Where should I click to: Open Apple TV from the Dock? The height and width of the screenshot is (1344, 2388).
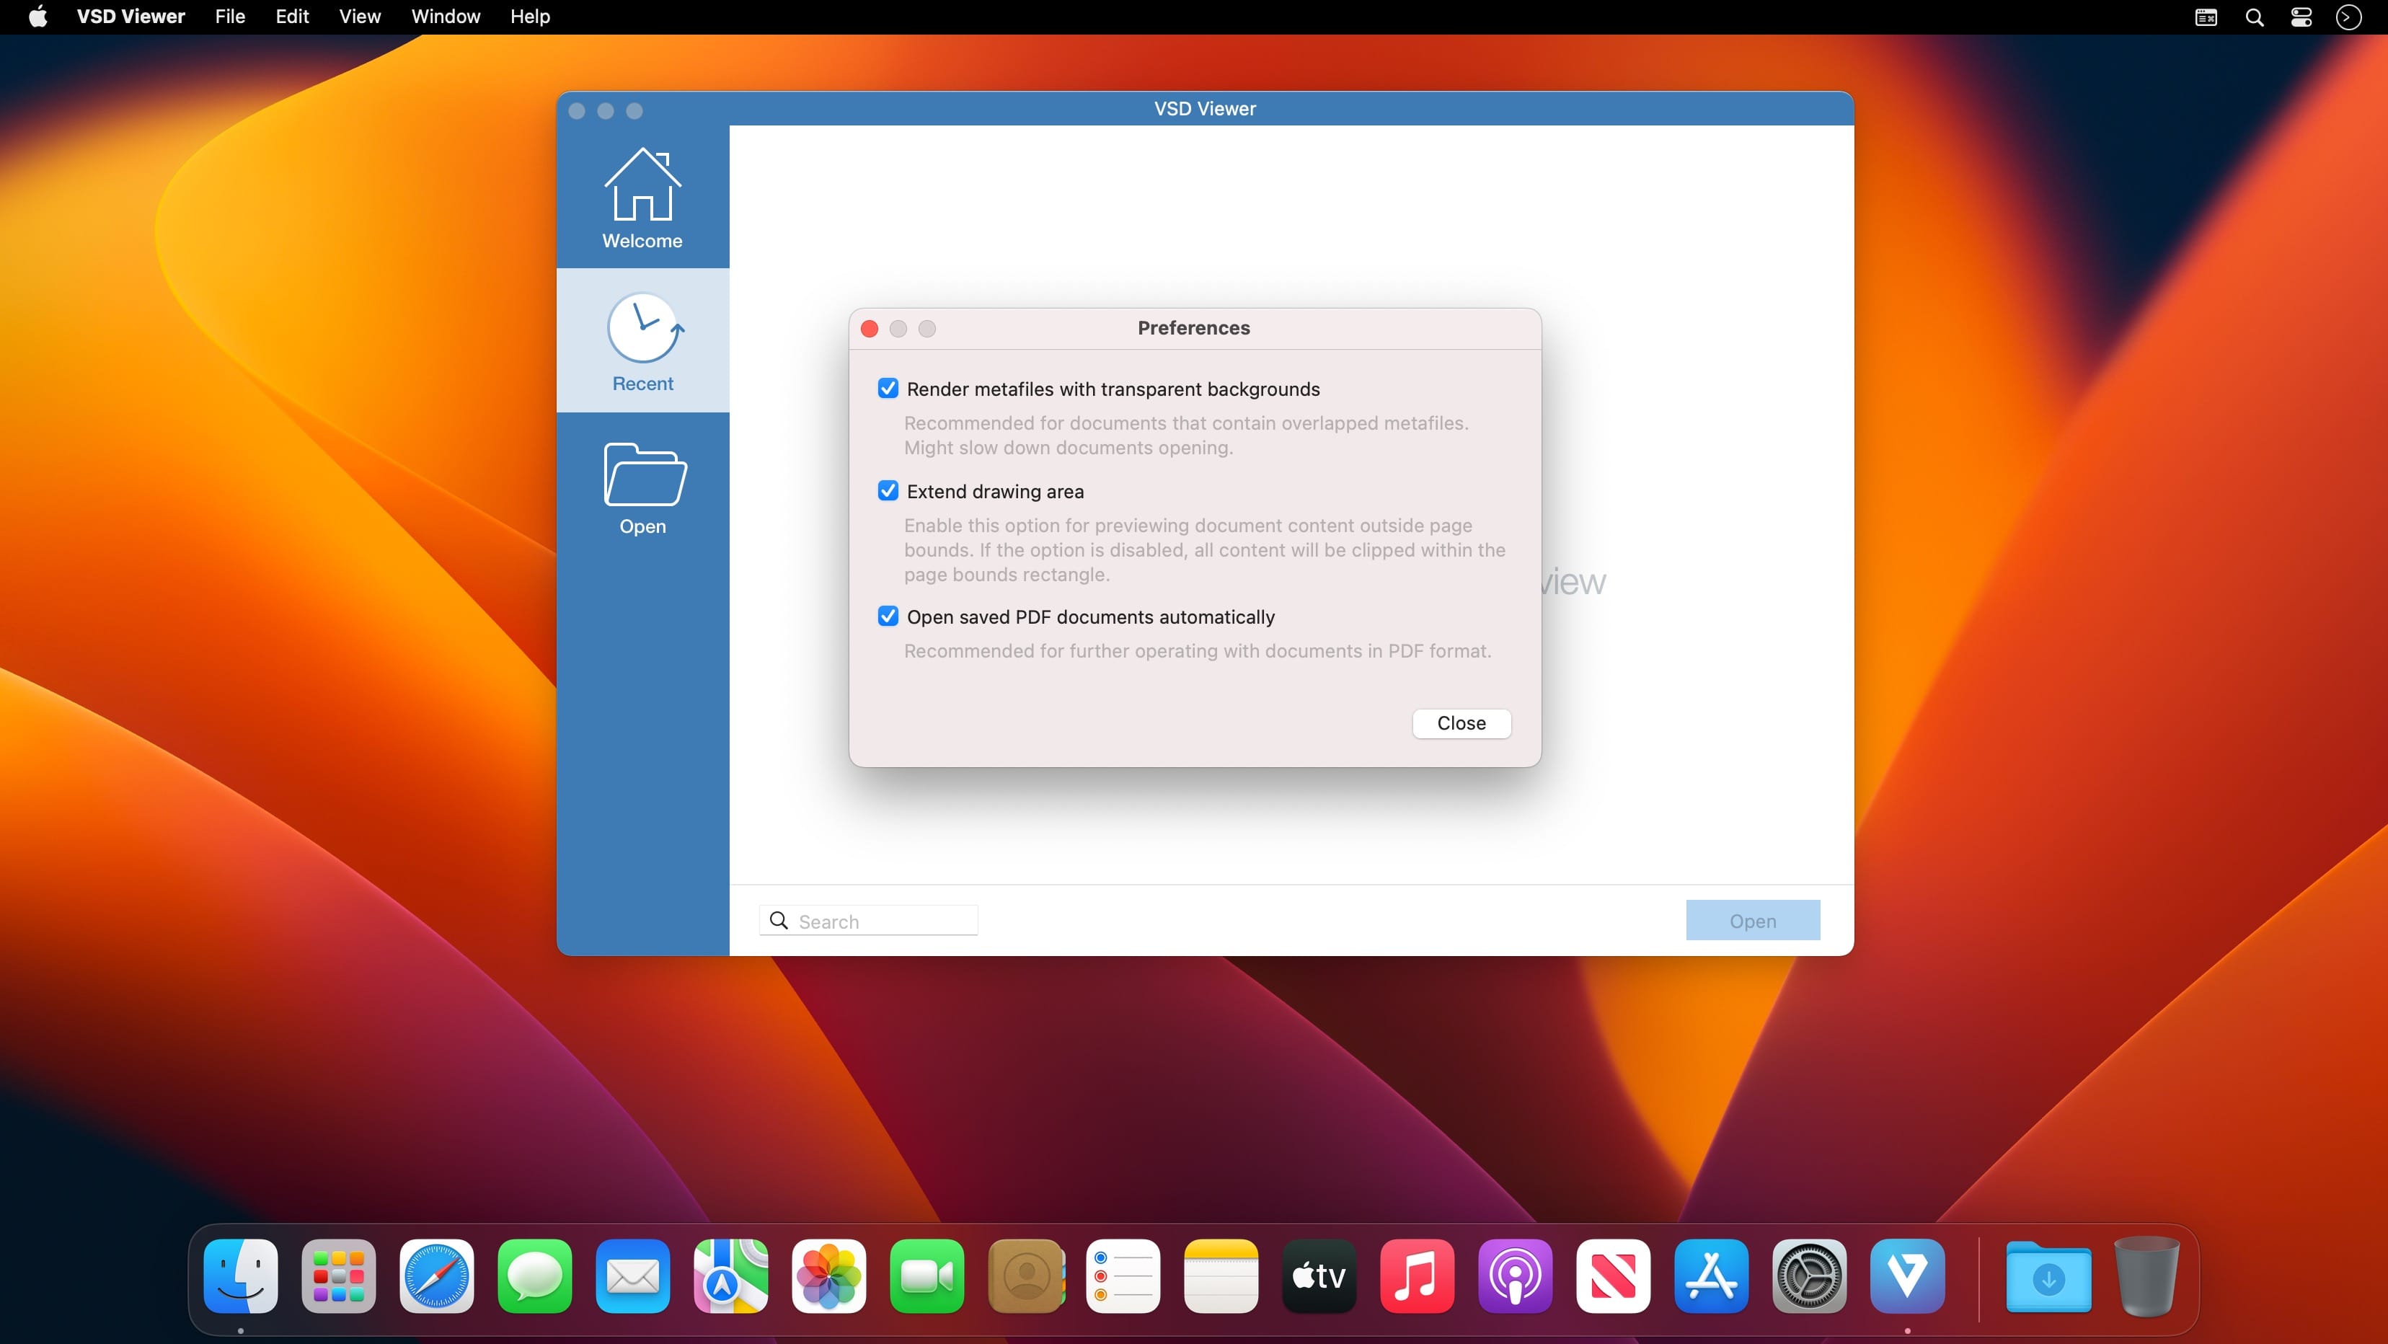(x=1319, y=1276)
